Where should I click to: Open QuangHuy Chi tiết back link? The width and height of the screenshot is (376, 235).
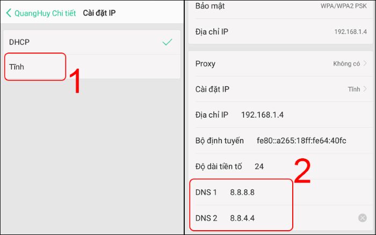[45, 13]
